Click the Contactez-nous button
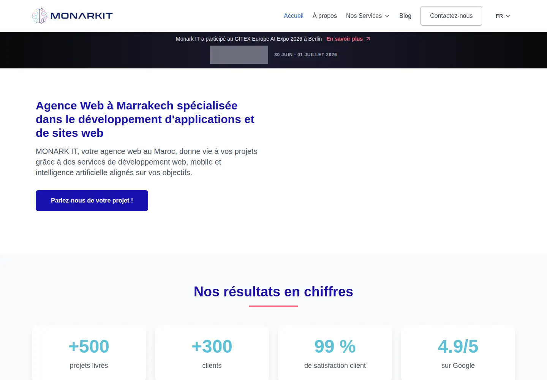This screenshot has width=547, height=380. 451,16
